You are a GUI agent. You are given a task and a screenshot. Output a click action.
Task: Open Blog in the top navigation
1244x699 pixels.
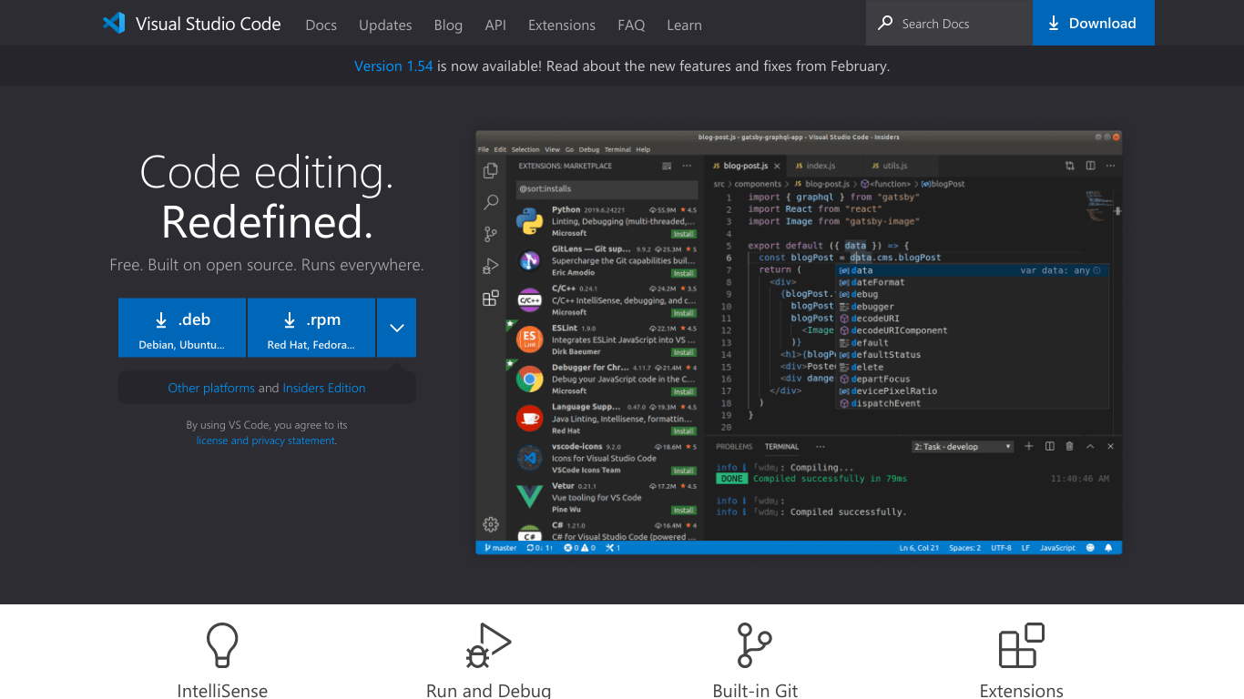click(448, 25)
